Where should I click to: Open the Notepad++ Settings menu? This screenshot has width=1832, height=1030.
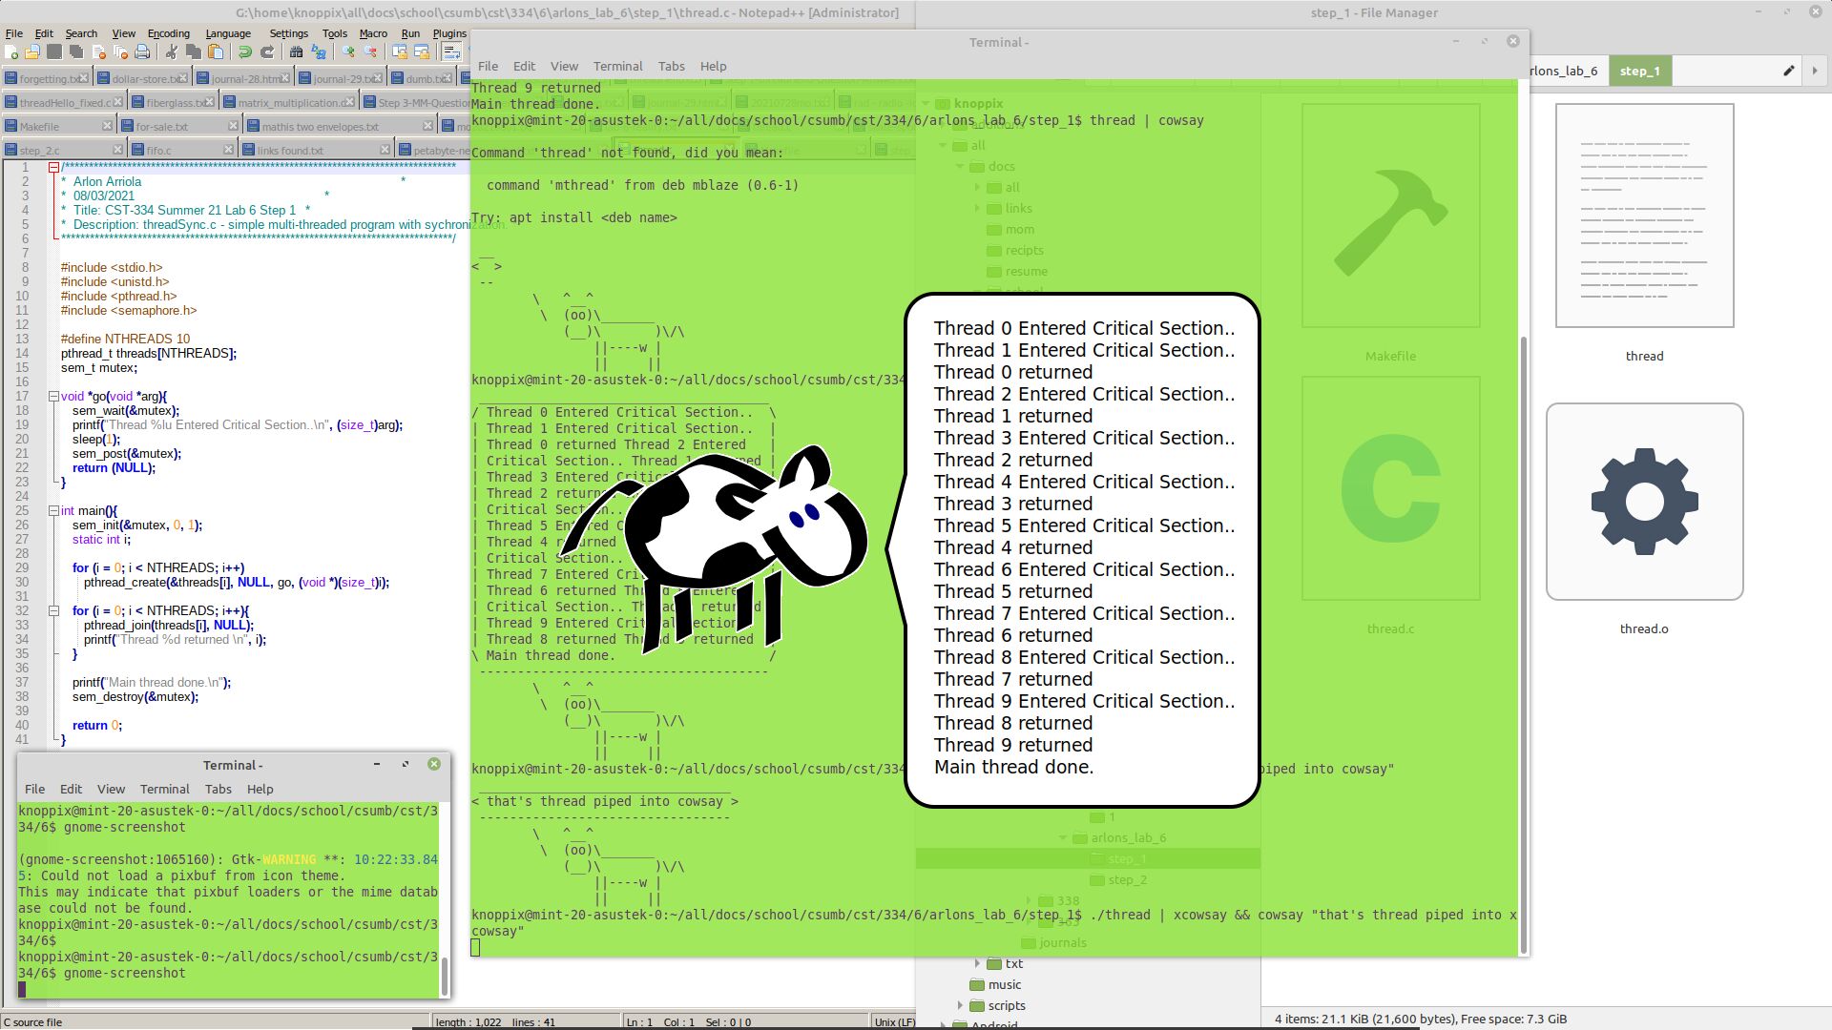click(x=289, y=33)
